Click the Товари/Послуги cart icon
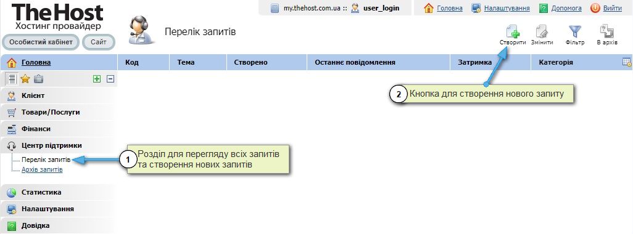The height and width of the screenshot is (234, 633). pyautogui.click(x=12, y=112)
